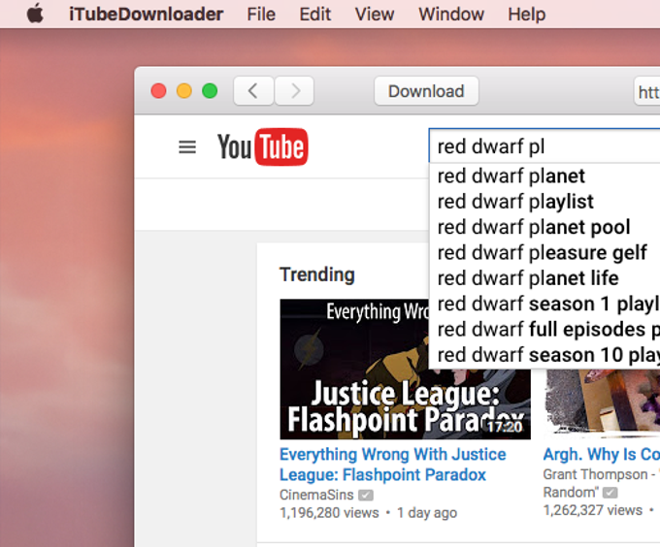Select suggestion 'red dwarf planet'

[x=544, y=177]
